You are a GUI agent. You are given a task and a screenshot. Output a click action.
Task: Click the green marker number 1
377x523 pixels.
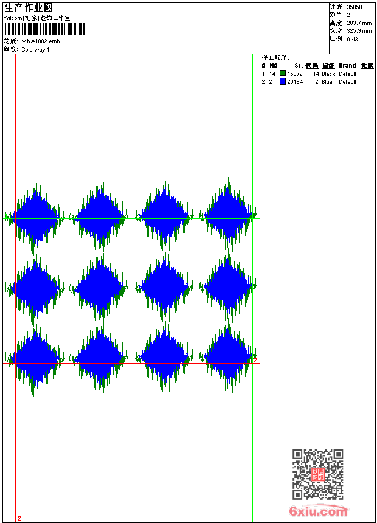(257, 57)
